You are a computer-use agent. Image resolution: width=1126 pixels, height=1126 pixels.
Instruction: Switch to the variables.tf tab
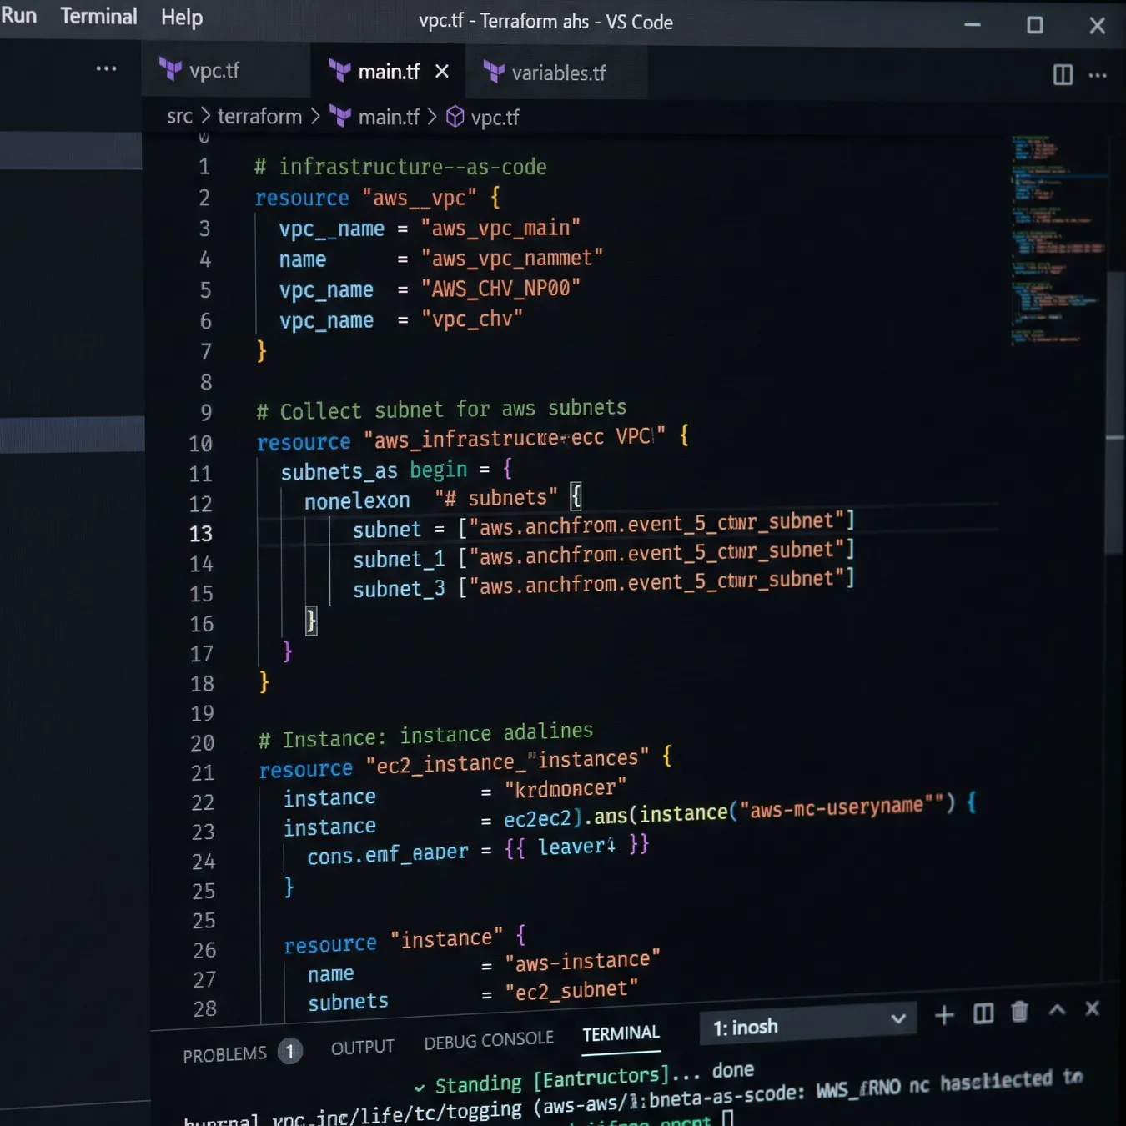(x=558, y=73)
